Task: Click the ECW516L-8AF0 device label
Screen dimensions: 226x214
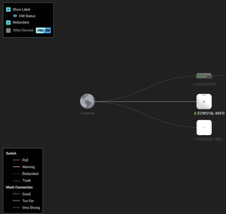Action: pos(211,113)
